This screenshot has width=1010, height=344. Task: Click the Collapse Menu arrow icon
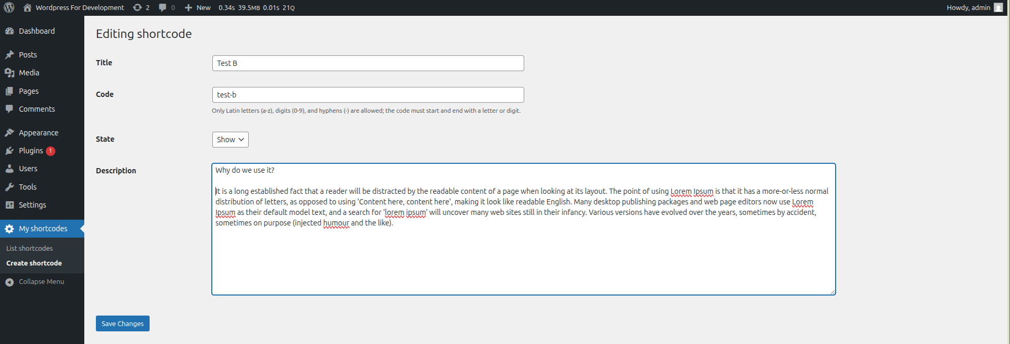(9, 282)
